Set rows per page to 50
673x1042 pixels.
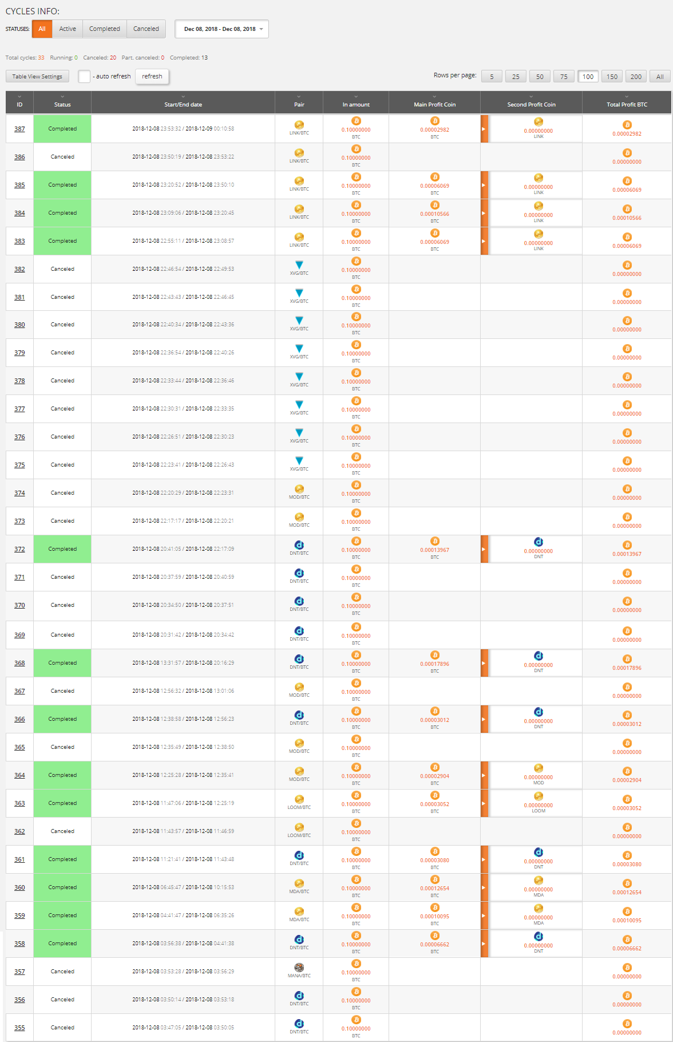(540, 77)
